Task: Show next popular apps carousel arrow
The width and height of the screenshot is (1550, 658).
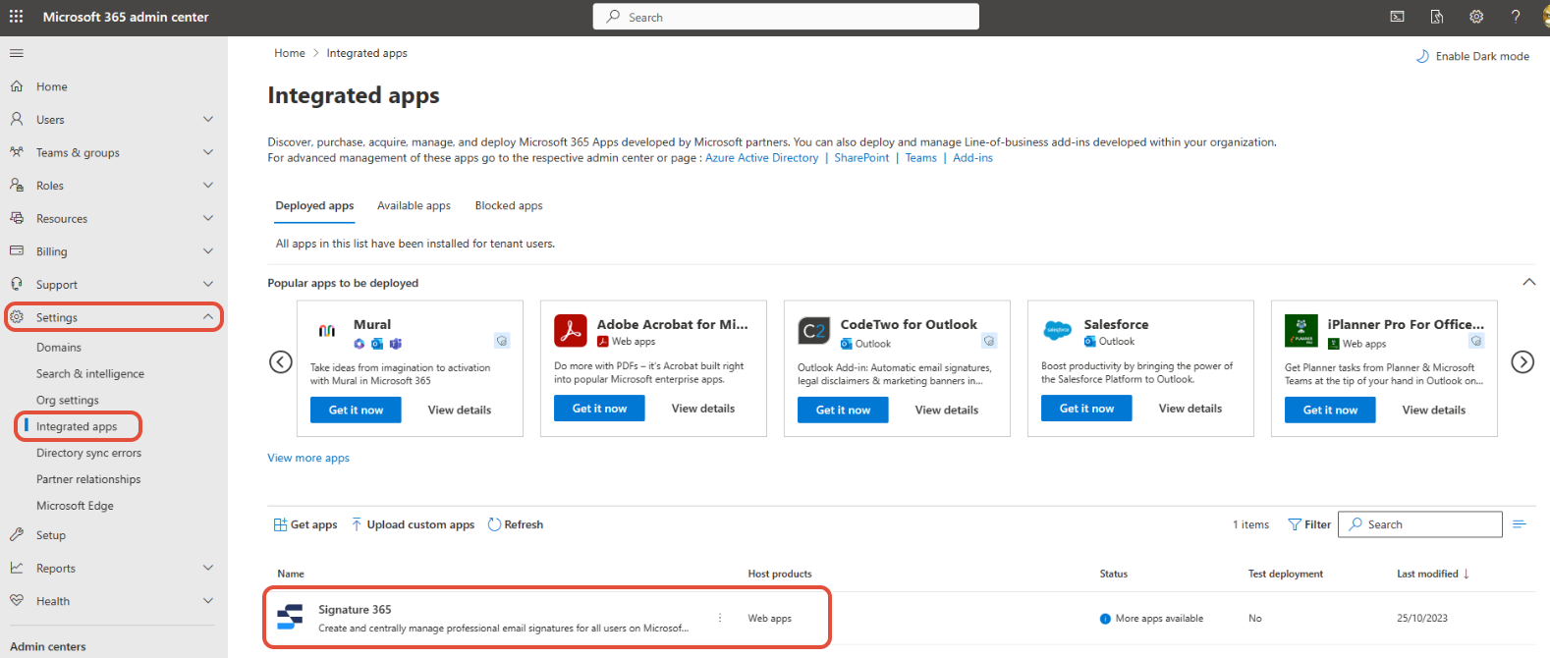Action: pos(1522,361)
